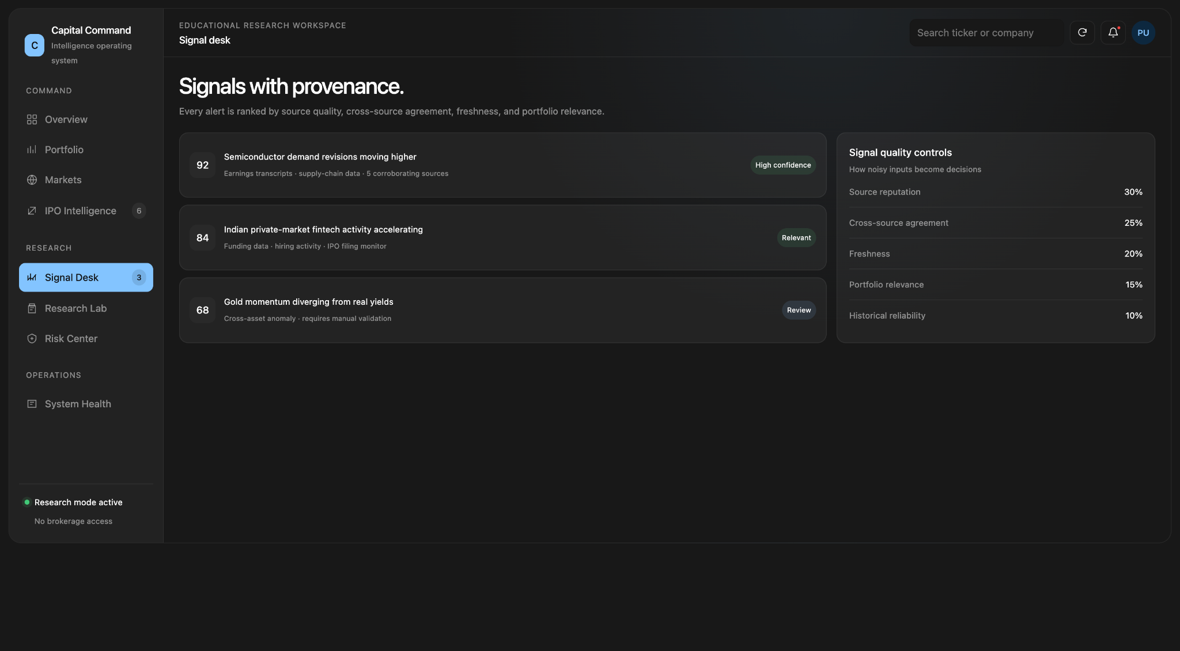
Task: Open the Overview page
Action: pyautogui.click(x=86, y=119)
